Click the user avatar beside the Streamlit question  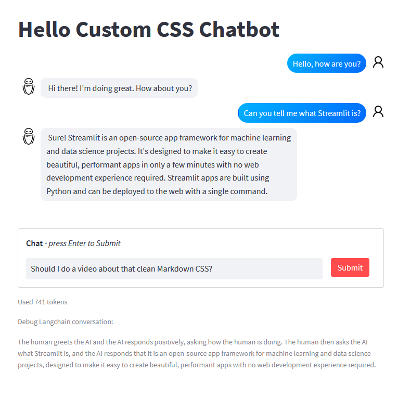point(378,112)
